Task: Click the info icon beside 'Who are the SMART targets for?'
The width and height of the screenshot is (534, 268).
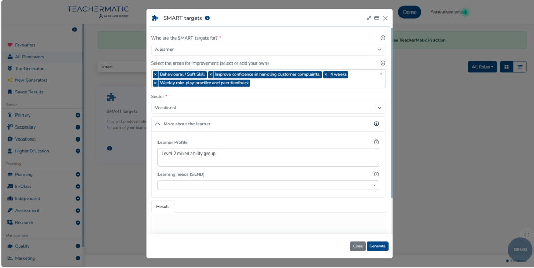Action: pyautogui.click(x=383, y=38)
